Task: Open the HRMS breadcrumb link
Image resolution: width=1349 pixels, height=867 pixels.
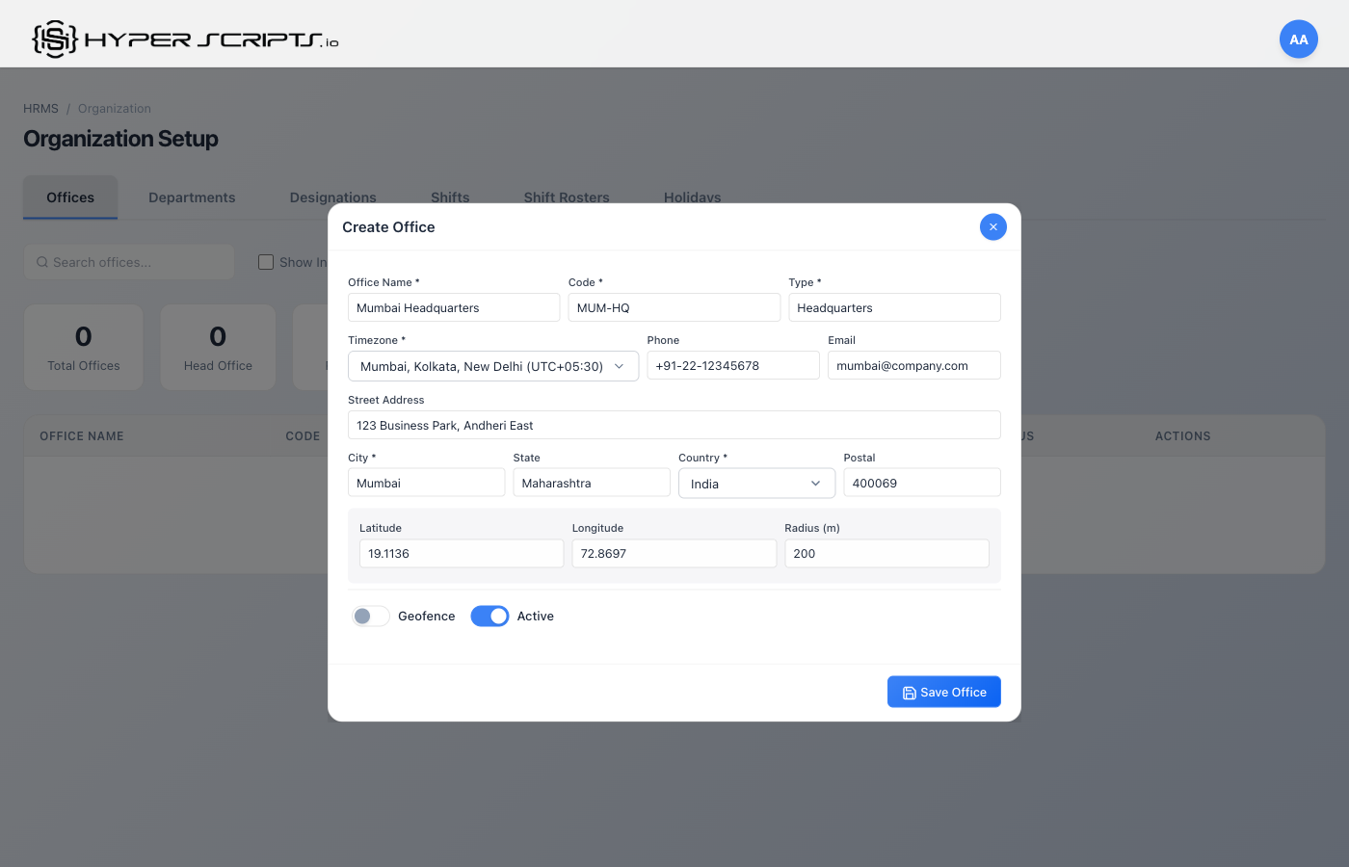Action: click(x=40, y=108)
